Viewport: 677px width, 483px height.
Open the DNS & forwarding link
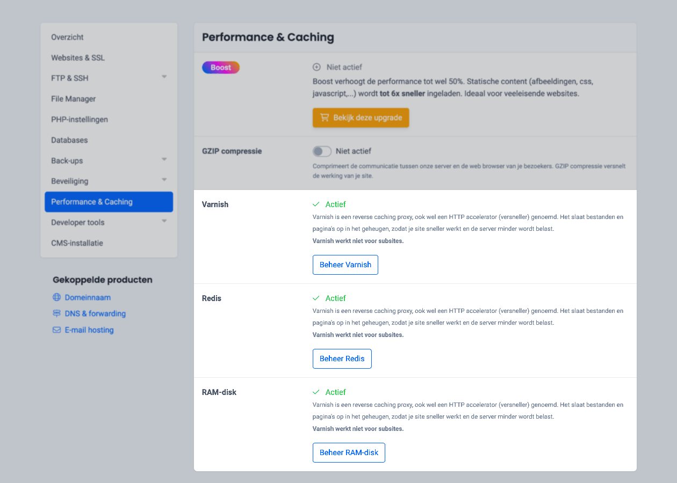coord(95,313)
